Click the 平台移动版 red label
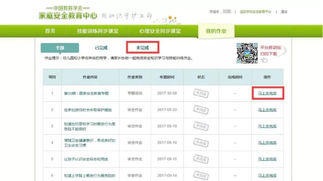The height and width of the screenshot is (181, 323). point(271,47)
